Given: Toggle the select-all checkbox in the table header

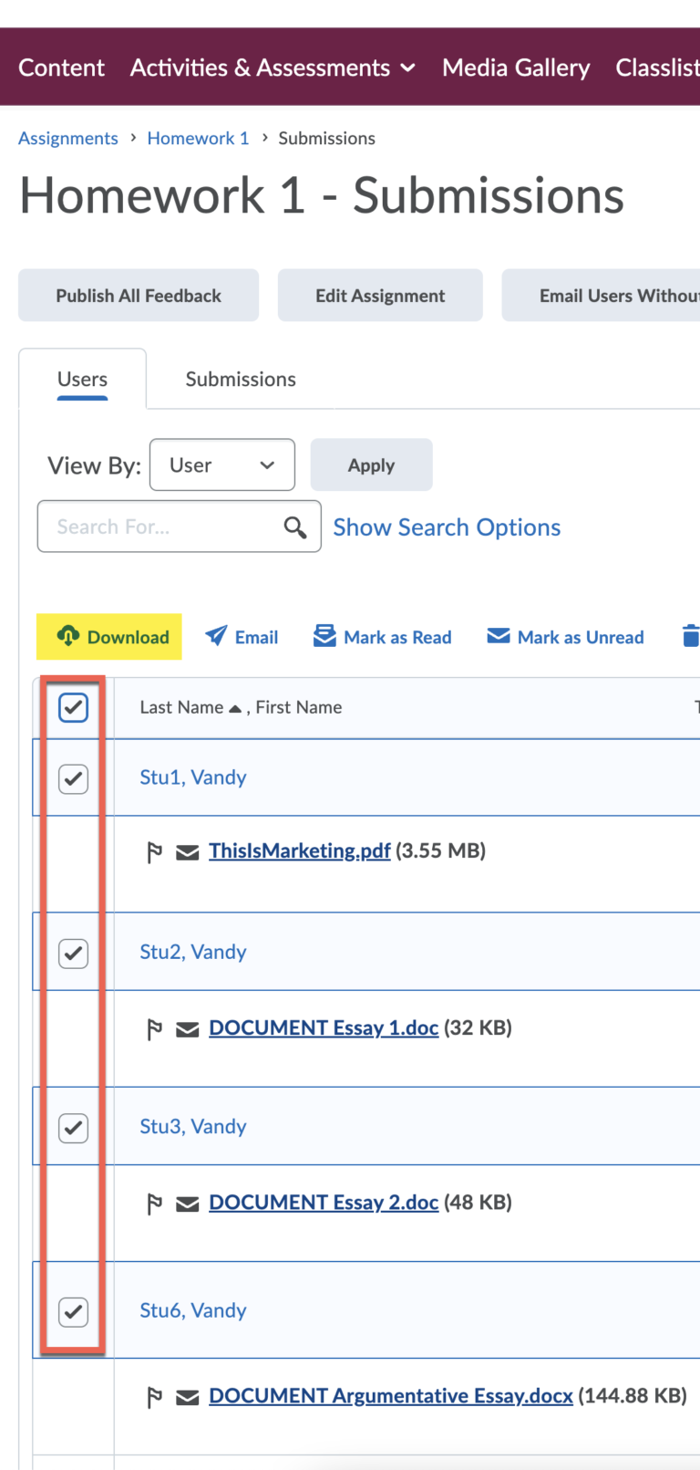Looking at the screenshot, I should tap(73, 707).
